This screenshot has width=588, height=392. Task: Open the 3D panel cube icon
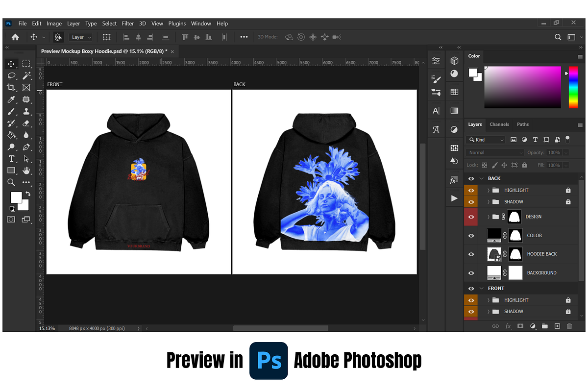tap(454, 61)
